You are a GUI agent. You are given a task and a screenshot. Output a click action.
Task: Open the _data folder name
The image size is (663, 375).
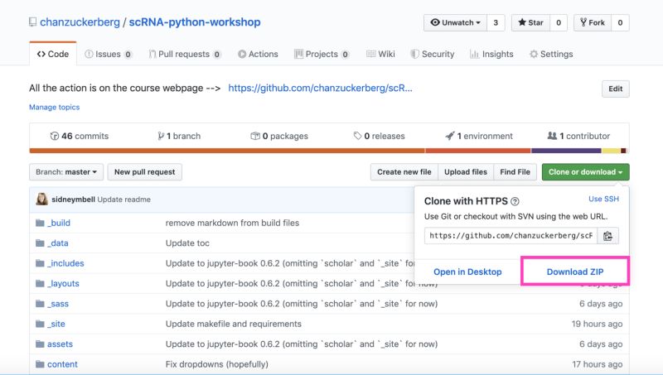(57, 243)
